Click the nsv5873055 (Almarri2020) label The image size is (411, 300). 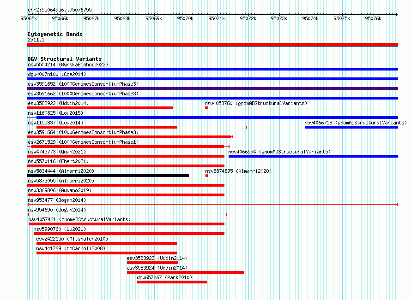coord(61,181)
